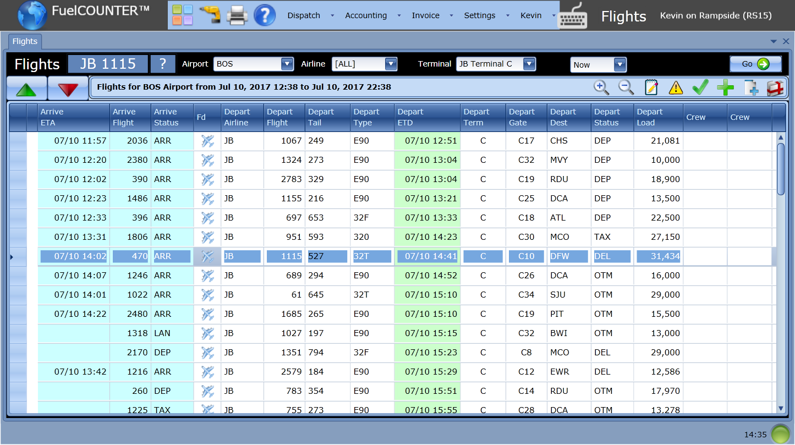Open the Terminal JB Terminal C dropdown
Screen dimensions: 795x445
[x=529, y=64]
